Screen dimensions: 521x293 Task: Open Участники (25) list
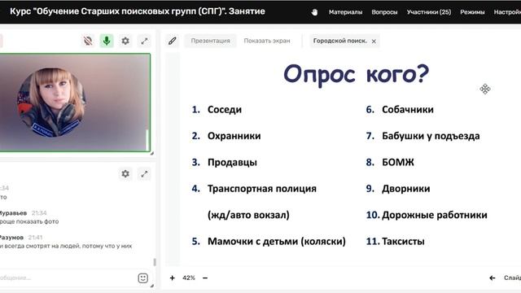[429, 12]
